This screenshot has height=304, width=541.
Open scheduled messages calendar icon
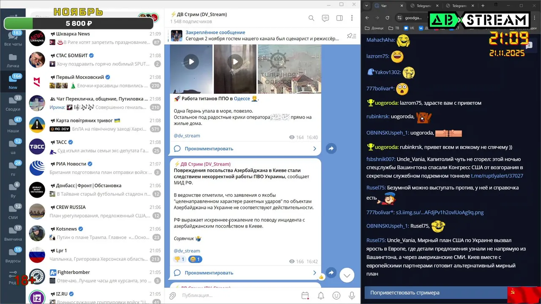[x=305, y=296]
